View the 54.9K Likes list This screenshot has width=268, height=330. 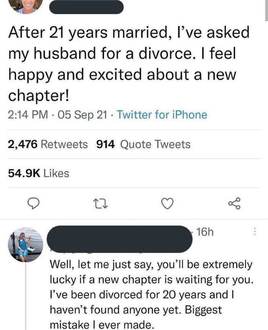click(38, 173)
